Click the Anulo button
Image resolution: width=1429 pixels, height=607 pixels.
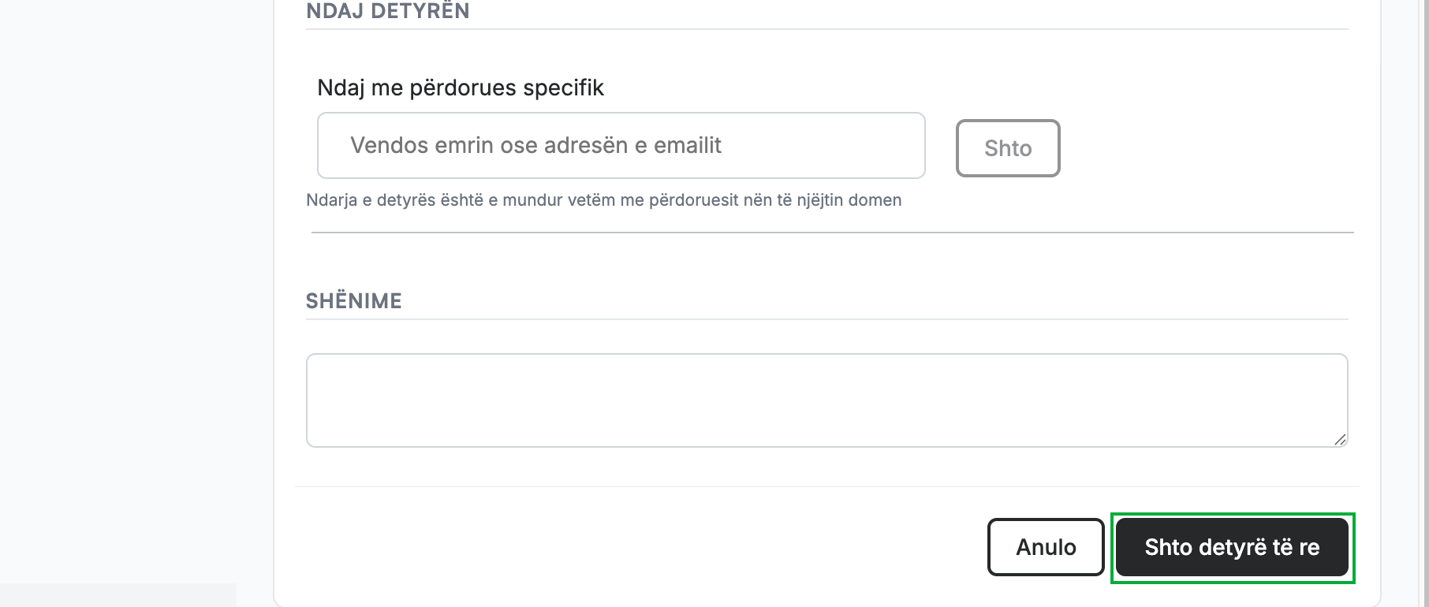pyautogui.click(x=1046, y=547)
